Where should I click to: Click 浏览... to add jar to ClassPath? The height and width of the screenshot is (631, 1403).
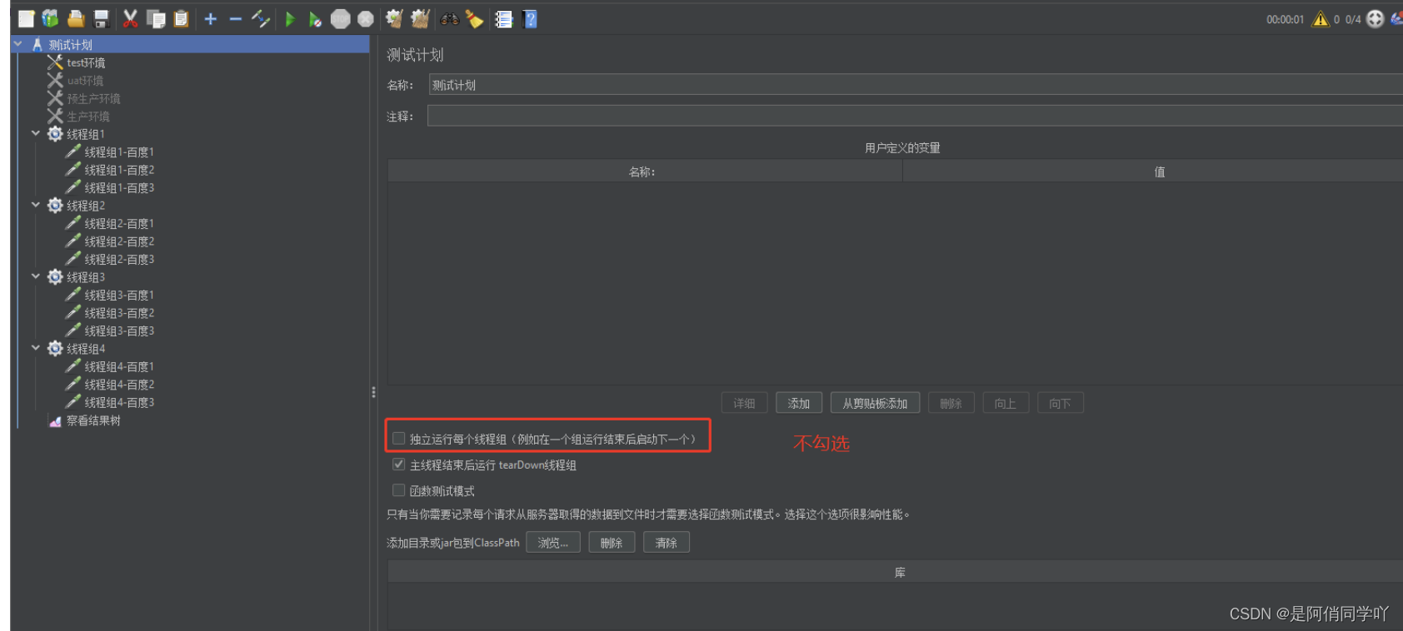pyautogui.click(x=553, y=543)
